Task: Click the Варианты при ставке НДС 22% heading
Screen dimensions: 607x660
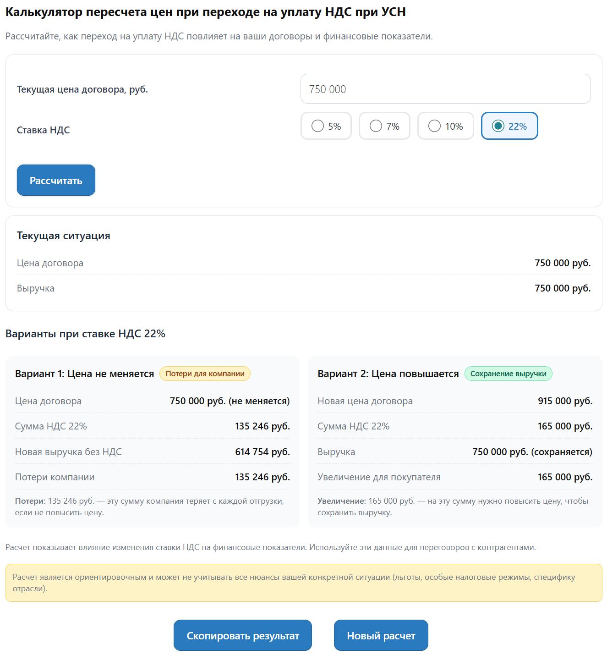Action: [85, 334]
